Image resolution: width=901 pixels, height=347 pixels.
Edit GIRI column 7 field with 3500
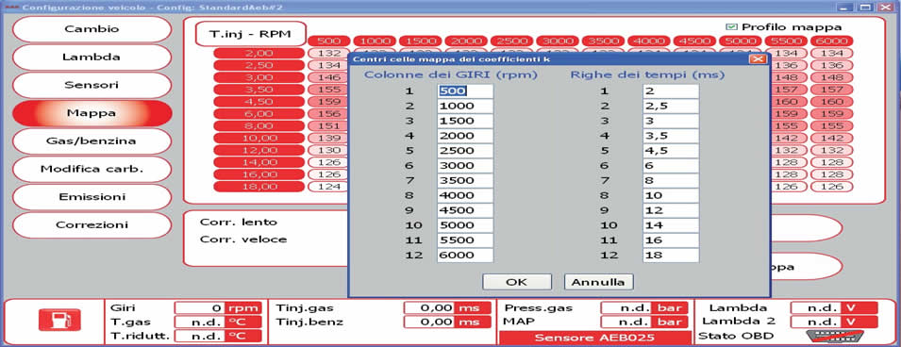(465, 180)
